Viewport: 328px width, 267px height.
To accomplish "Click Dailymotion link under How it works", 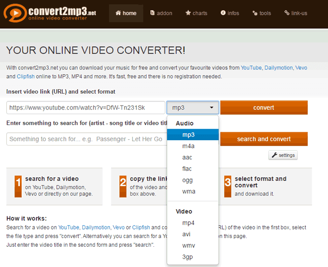I will pyautogui.click(x=96, y=227).
